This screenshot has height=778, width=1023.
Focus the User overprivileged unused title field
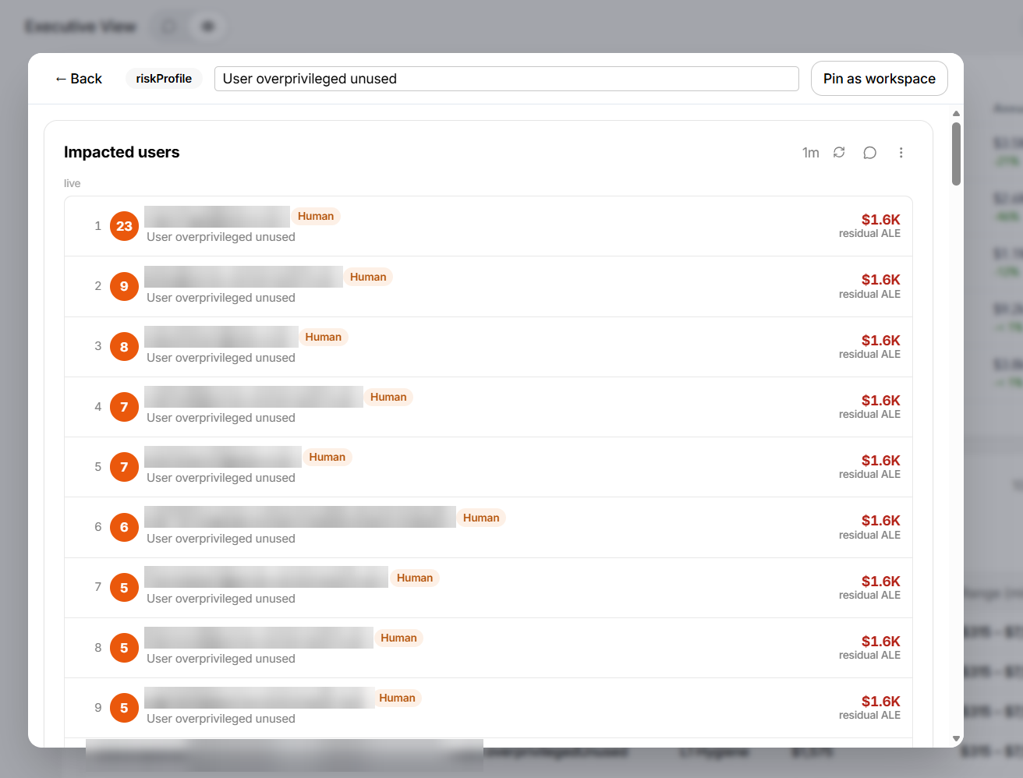507,79
